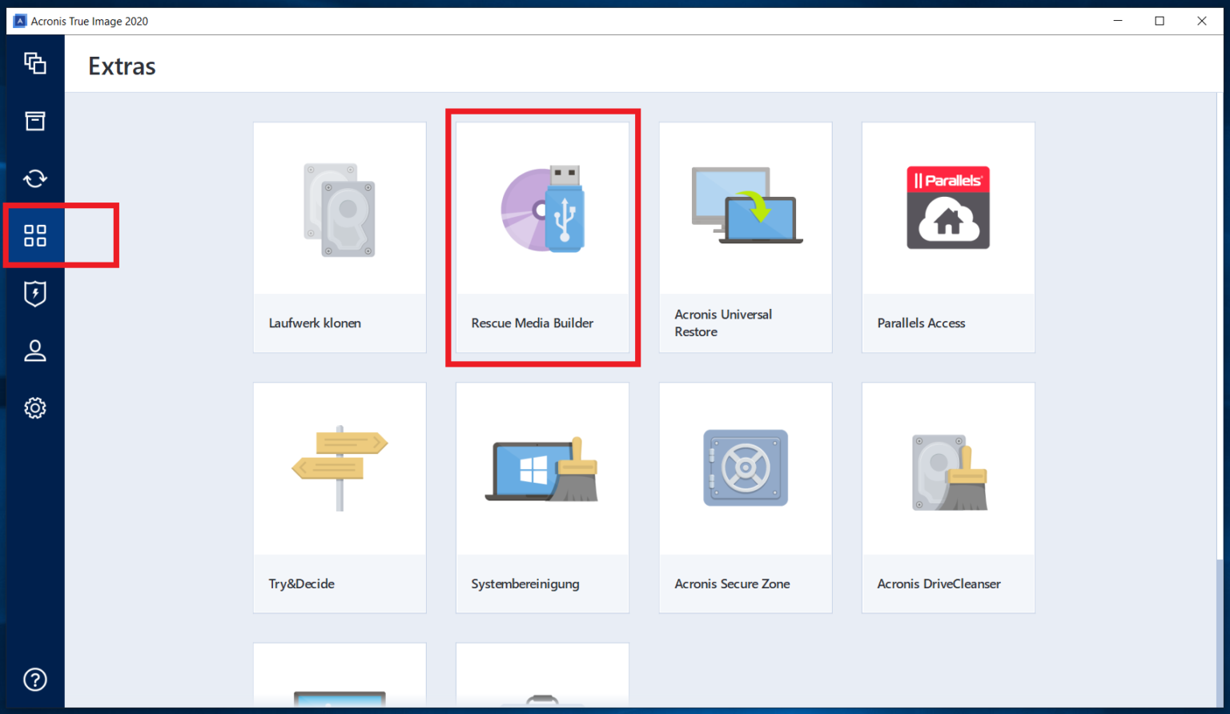Minimize the Acronis True Image window
Image resolution: width=1230 pixels, height=714 pixels.
1118,21
